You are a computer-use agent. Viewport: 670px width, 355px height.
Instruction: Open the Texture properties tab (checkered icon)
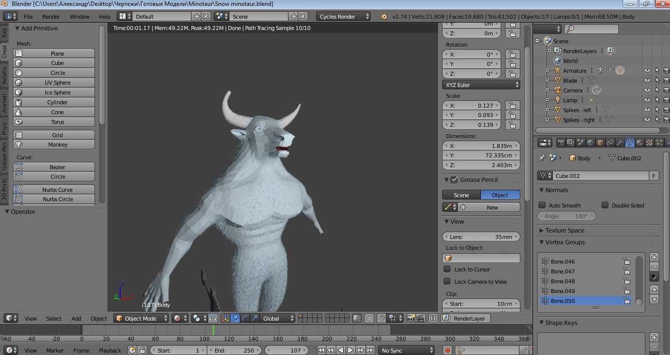pyautogui.click(x=648, y=142)
